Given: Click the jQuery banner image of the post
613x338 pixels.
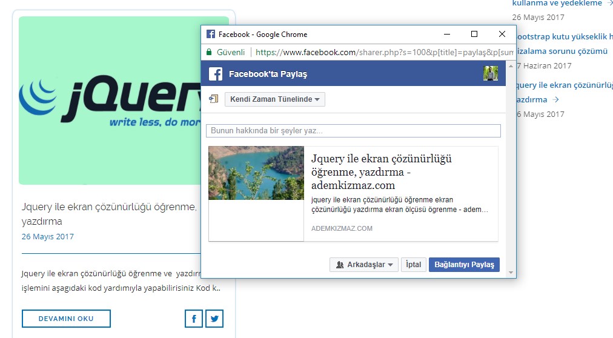Looking at the screenshot, I should click(x=110, y=101).
